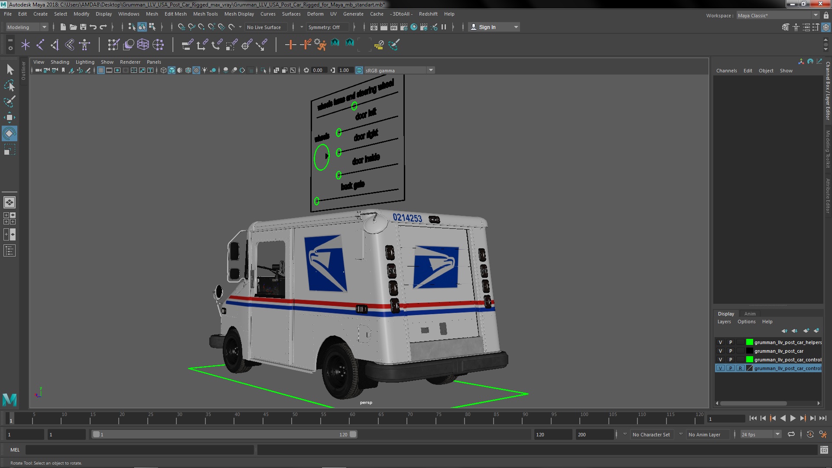This screenshot has width=832, height=468.
Task: Redo the action with the redo arrow
Action: [103, 27]
